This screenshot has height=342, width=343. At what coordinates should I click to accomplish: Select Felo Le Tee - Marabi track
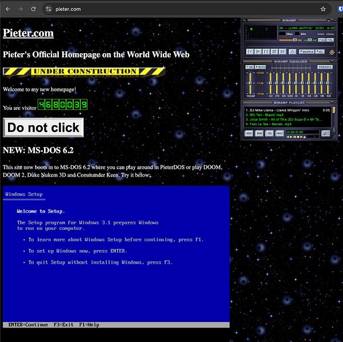point(288,124)
